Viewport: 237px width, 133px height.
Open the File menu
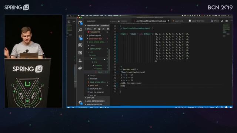point(87,16)
